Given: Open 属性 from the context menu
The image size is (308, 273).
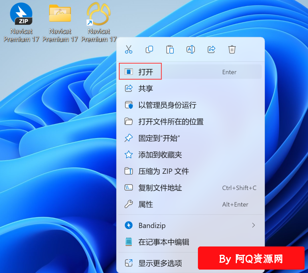Looking at the screenshot, I should [190, 205].
